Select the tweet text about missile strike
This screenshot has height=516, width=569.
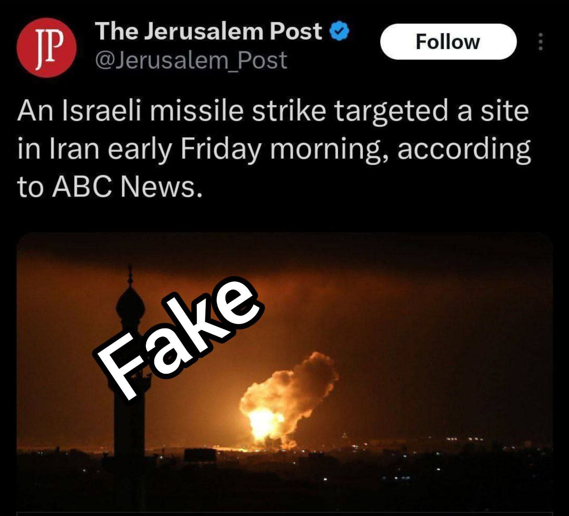click(274, 148)
